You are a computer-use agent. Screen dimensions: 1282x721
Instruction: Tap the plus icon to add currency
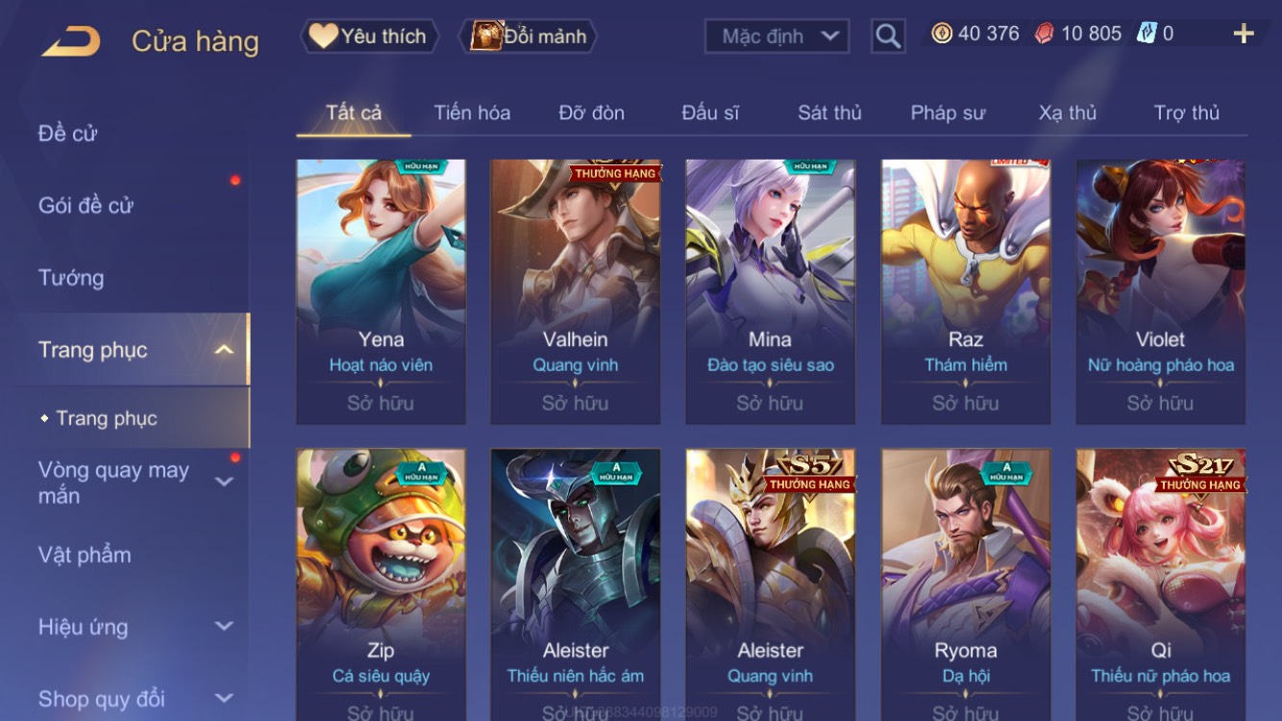(x=1244, y=34)
